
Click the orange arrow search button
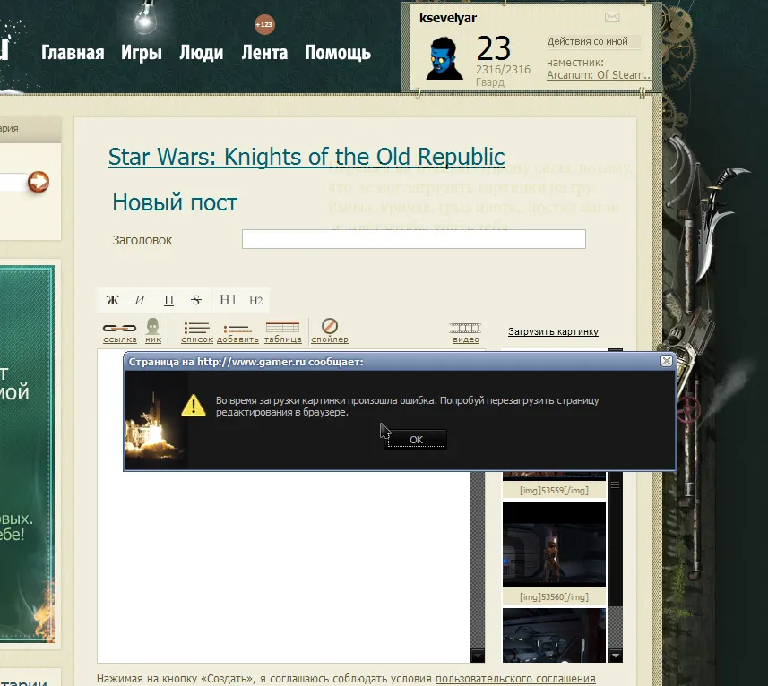39,182
